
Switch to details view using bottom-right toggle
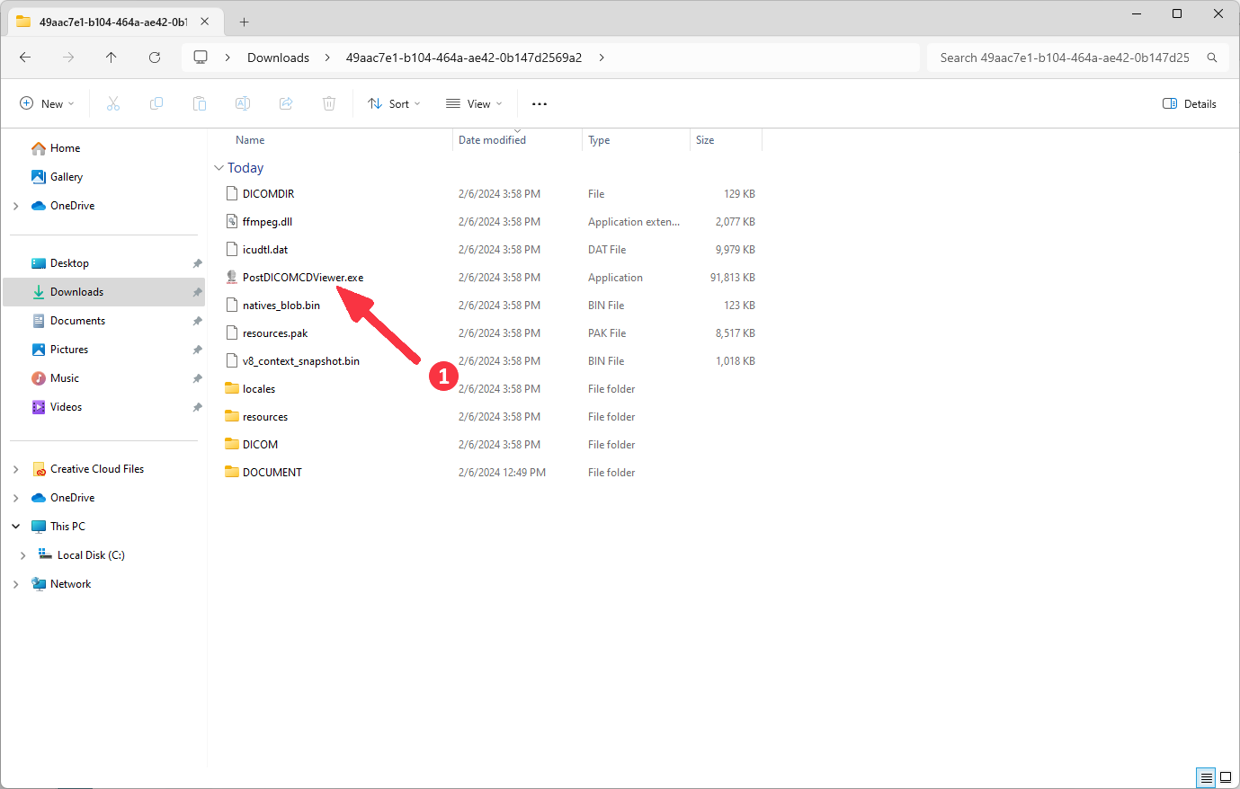1205,777
